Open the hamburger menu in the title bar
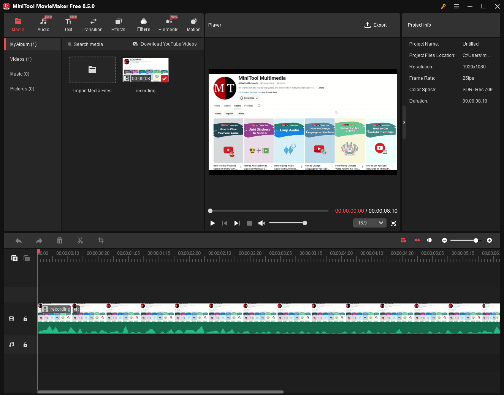The width and height of the screenshot is (504, 395). pos(456,6)
